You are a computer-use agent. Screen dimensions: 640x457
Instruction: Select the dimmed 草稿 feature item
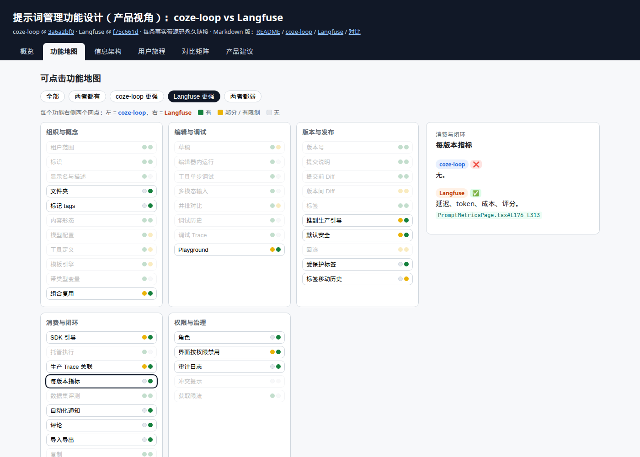pos(229,147)
